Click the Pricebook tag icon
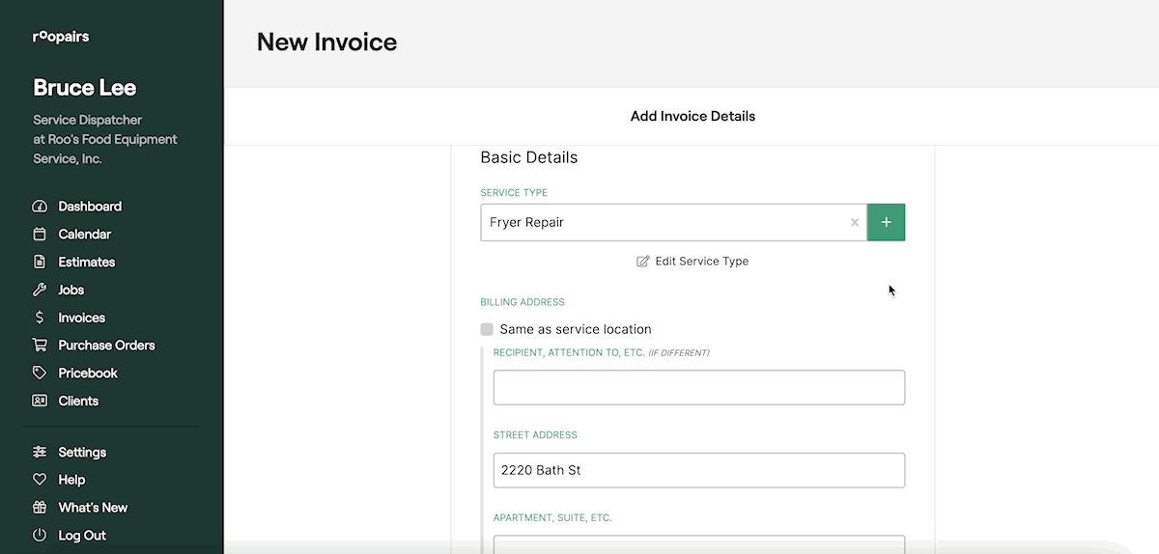The image size is (1159, 554). tap(40, 374)
